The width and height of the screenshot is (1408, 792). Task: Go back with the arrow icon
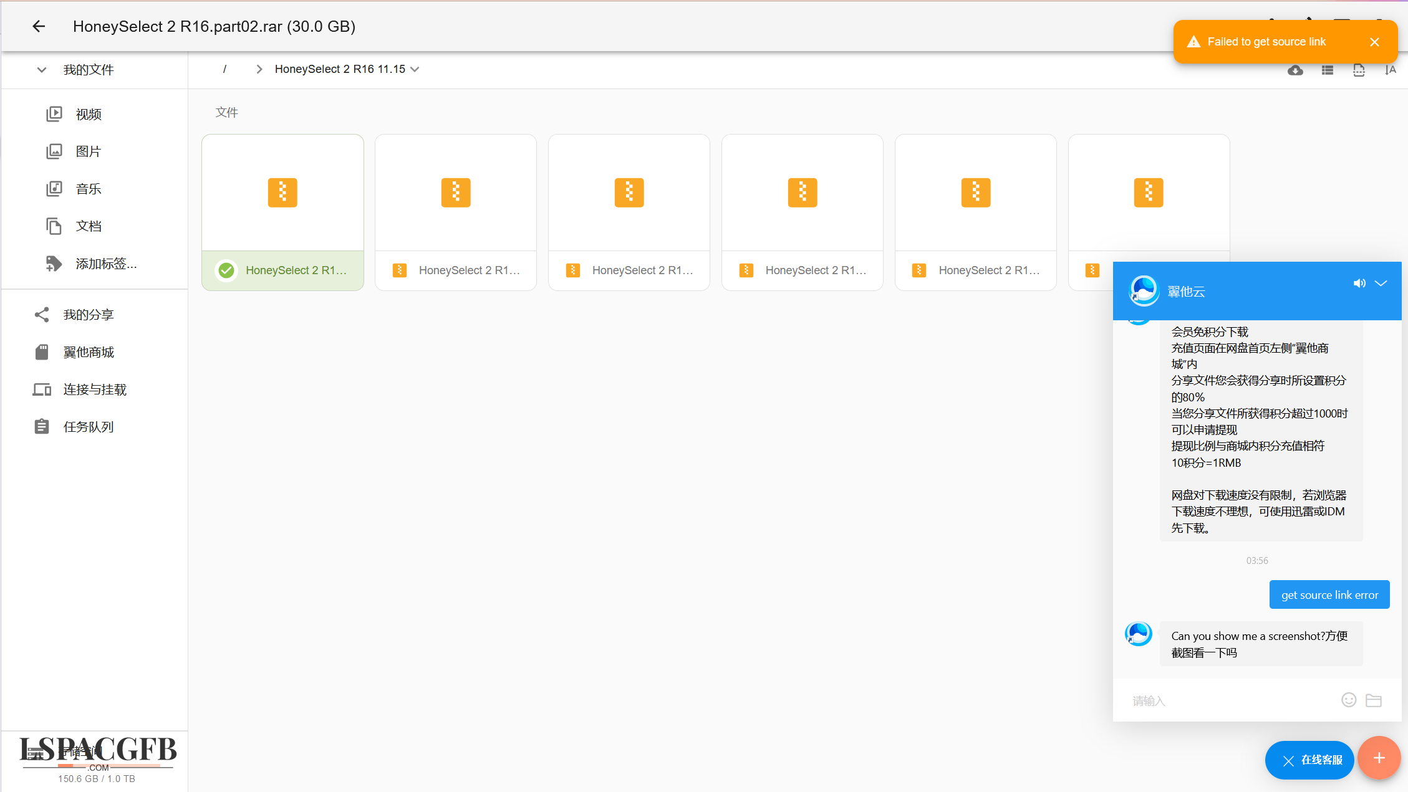click(39, 26)
